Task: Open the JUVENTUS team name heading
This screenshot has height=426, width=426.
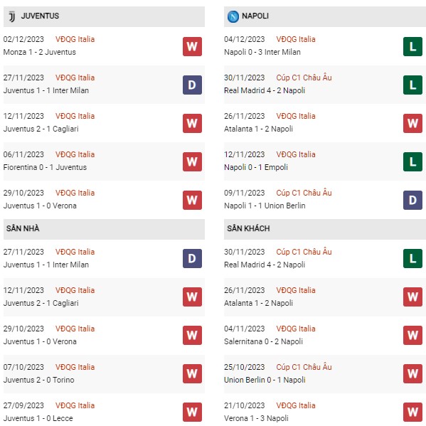Action: (40, 16)
